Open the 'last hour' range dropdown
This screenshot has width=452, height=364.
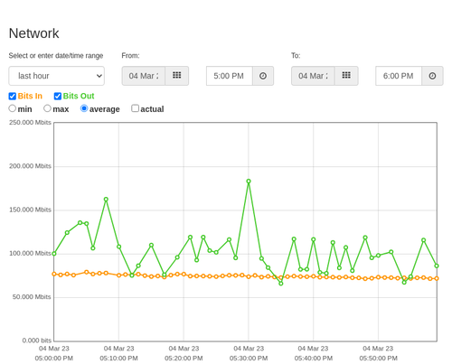click(57, 76)
